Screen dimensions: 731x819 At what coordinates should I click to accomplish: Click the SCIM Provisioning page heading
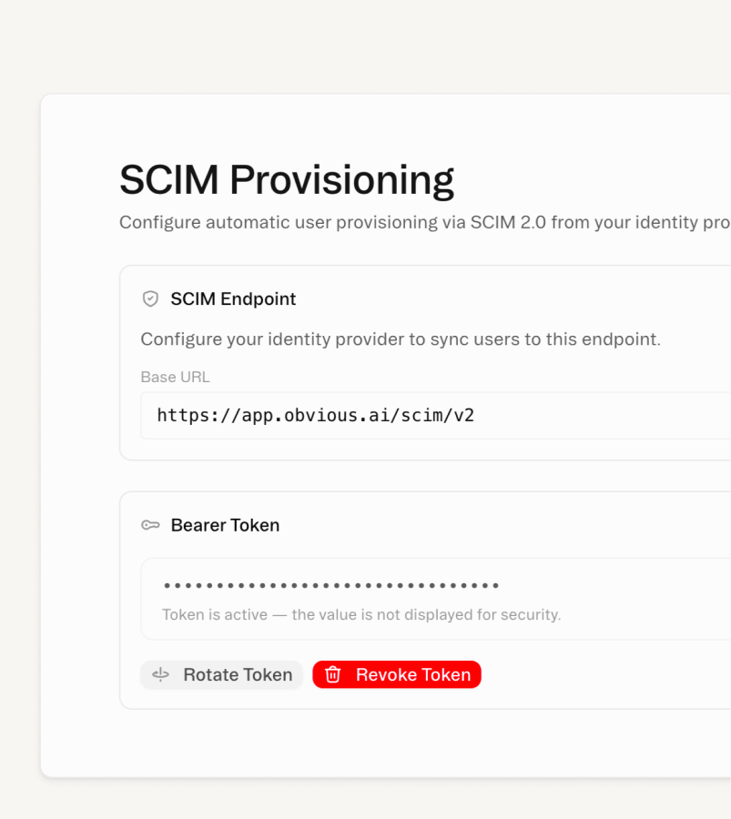287,178
